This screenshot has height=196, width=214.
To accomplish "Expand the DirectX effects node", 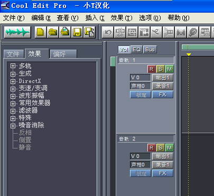I will pyautogui.click(x=13, y=81).
